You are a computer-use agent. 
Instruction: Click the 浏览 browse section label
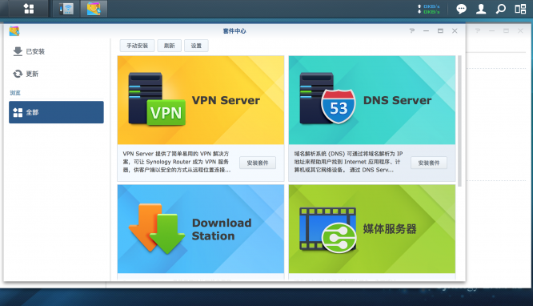click(15, 93)
